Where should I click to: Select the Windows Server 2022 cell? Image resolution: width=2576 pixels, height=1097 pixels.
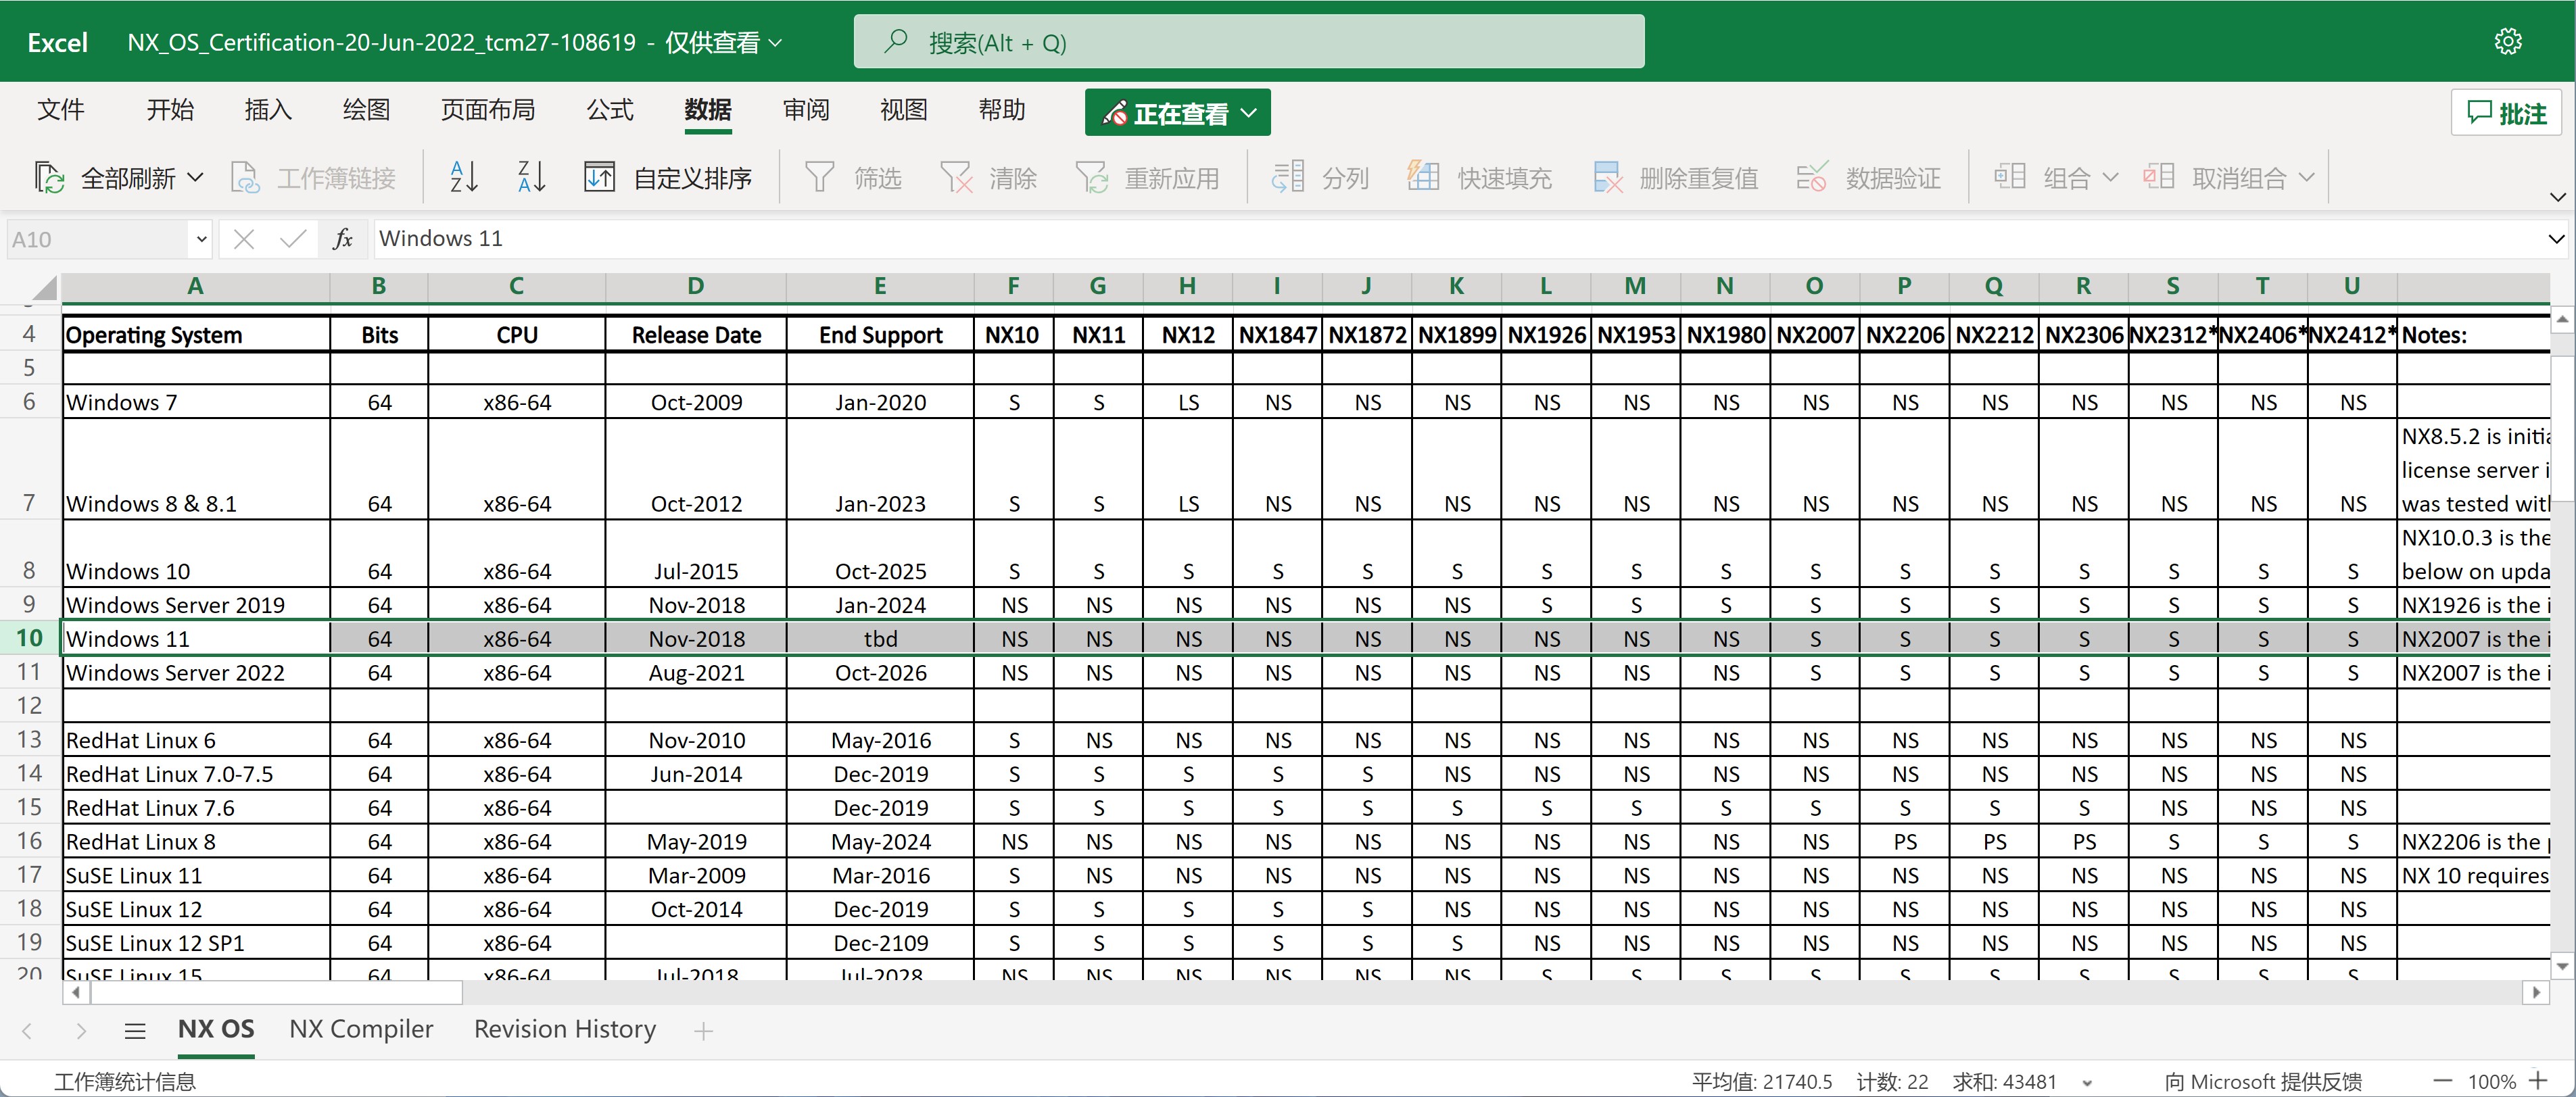(x=196, y=673)
